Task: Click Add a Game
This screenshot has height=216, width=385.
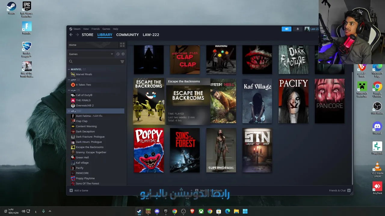Action: [79, 190]
